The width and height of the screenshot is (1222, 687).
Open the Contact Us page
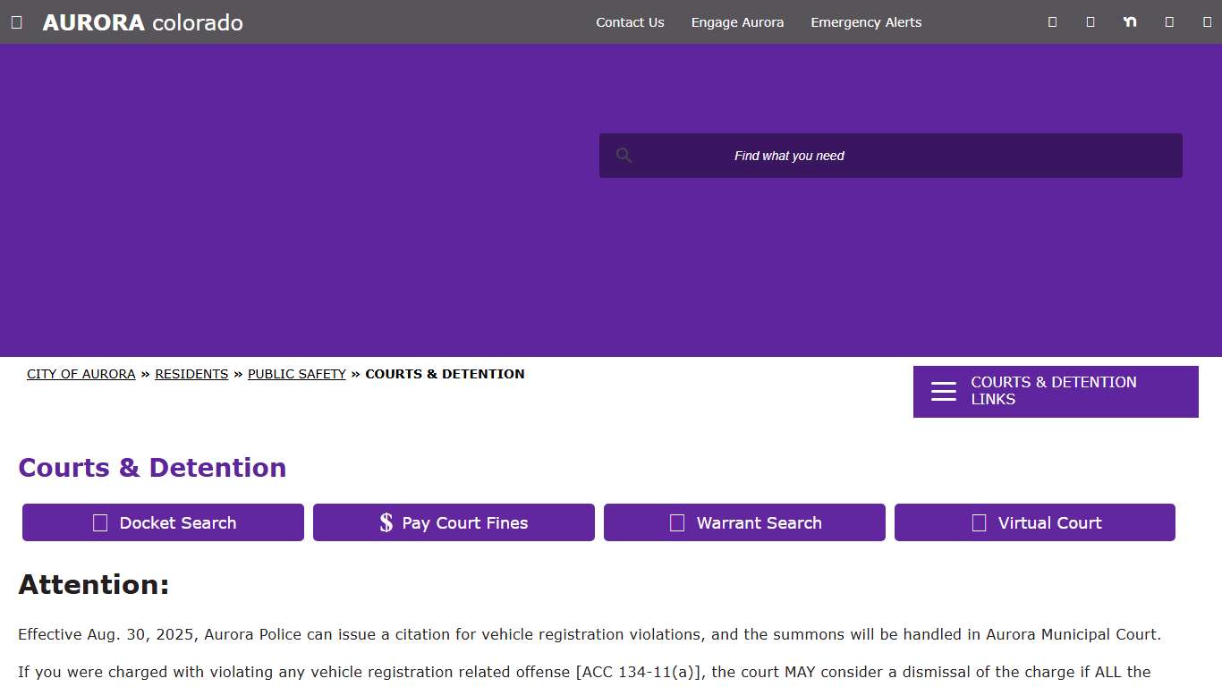click(630, 22)
